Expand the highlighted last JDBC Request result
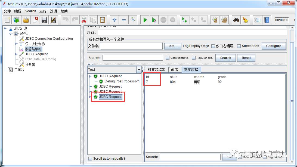Screen dimensions: 297x167 tap(90, 97)
